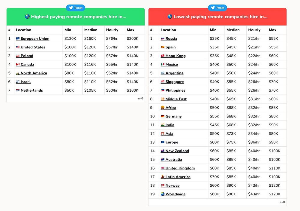Image resolution: width=300 pixels, height=211 pixels.
Task: Click the Tweet button above Highest paying table
Action: point(76,8)
